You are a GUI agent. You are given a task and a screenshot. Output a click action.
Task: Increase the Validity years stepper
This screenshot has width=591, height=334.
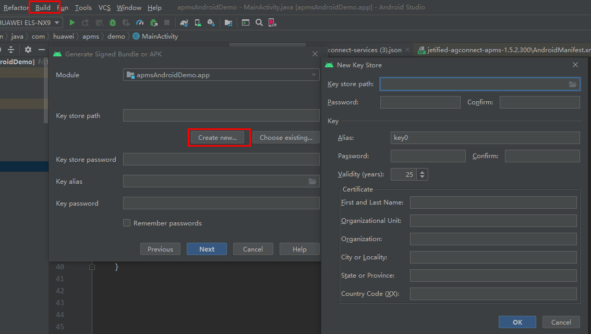click(x=423, y=172)
